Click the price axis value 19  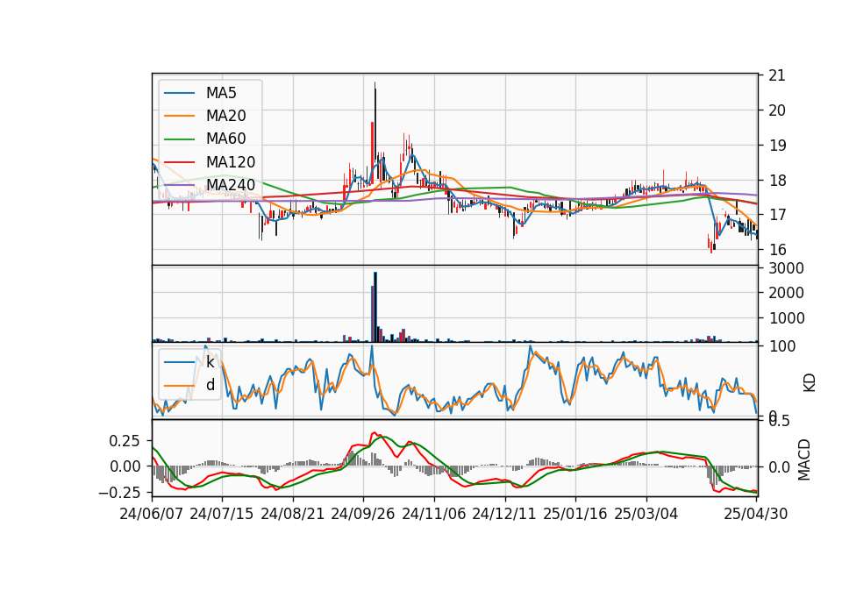777,146
